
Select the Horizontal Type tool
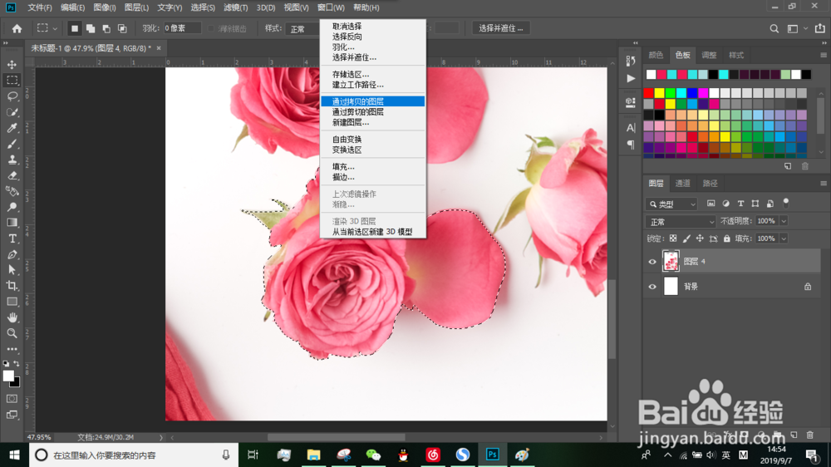pyautogui.click(x=12, y=238)
